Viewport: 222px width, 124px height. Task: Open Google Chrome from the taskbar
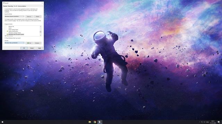coord(95,122)
